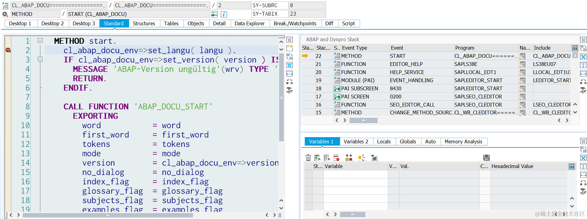Click the Variable column header
Image resolution: width=587 pixels, height=219 pixels.
(x=356, y=166)
